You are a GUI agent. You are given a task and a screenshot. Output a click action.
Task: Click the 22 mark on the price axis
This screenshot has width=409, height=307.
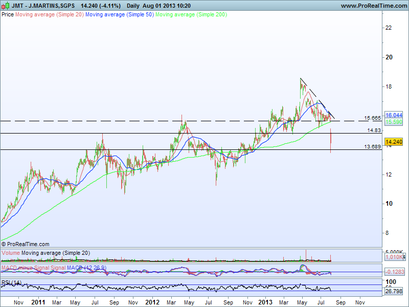[x=389, y=28]
